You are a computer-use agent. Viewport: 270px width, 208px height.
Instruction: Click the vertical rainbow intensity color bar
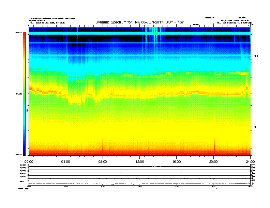(24, 94)
